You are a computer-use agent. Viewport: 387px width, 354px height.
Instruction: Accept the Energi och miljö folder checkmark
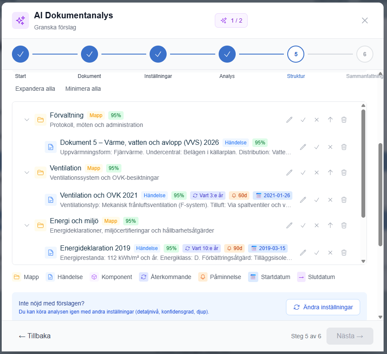coord(303,225)
